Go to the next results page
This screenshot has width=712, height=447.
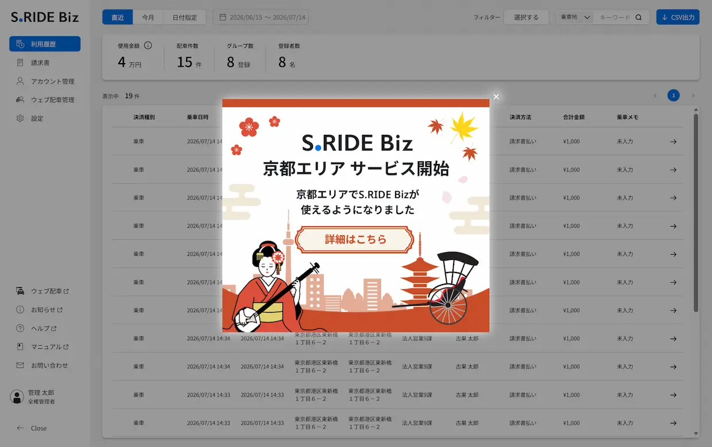693,95
